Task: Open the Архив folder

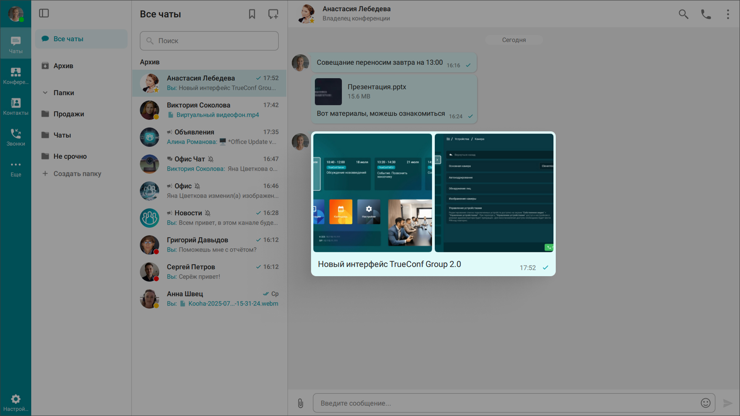Action: [x=81, y=66]
